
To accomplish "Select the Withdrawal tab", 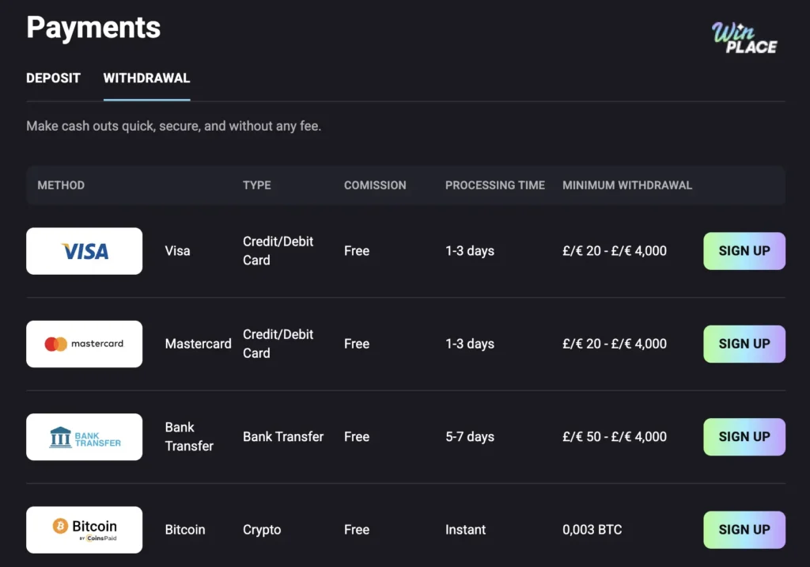I will pos(146,78).
